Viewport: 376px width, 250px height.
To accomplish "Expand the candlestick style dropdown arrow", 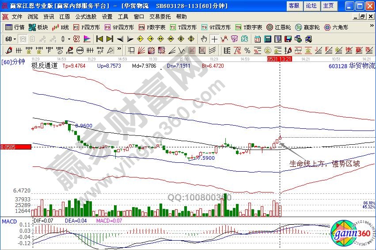I will click(69, 39).
